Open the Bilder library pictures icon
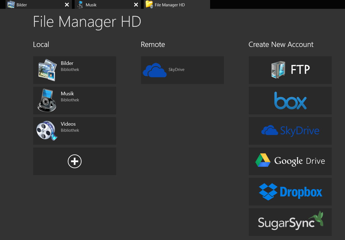The width and height of the screenshot is (345, 240). [47, 70]
